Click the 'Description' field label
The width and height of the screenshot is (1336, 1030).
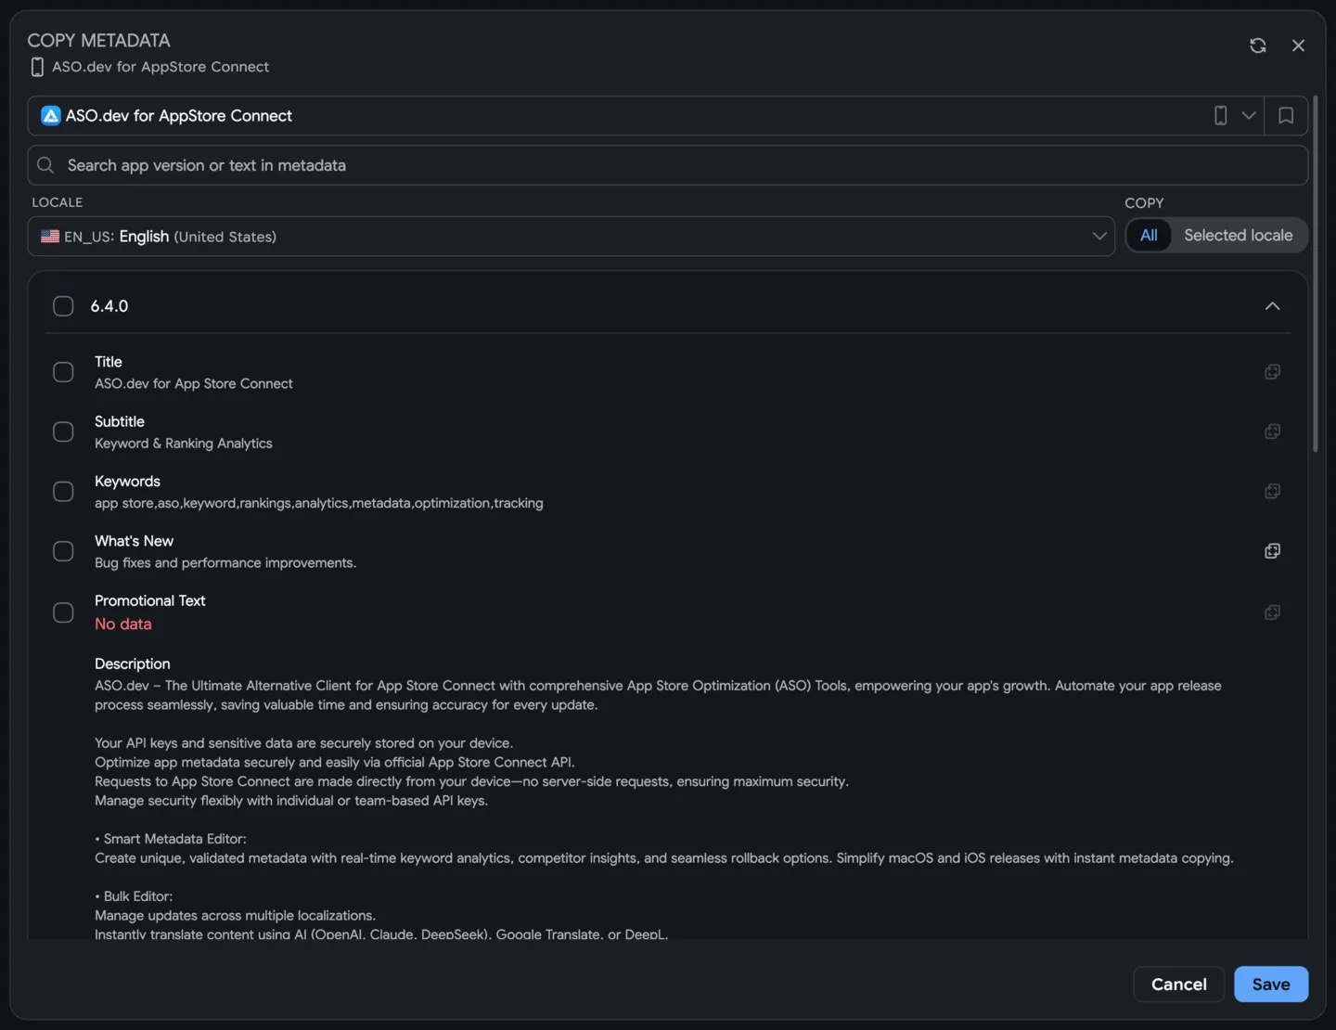[x=133, y=664]
